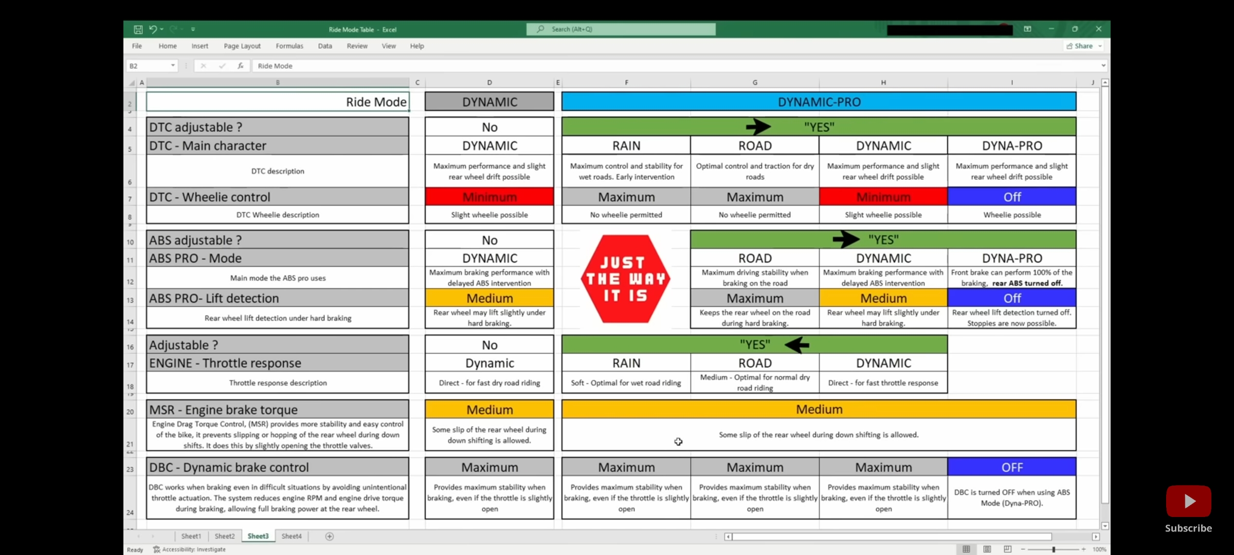This screenshot has width=1234, height=555.
Task: Switch to the Sheet4 tab
Action: click(292, 536)
